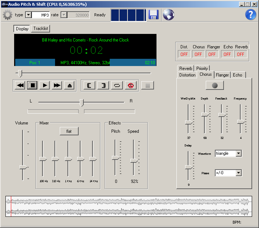Open the Flanger settings tab
The image size is (259, 228).
point(222,75)
